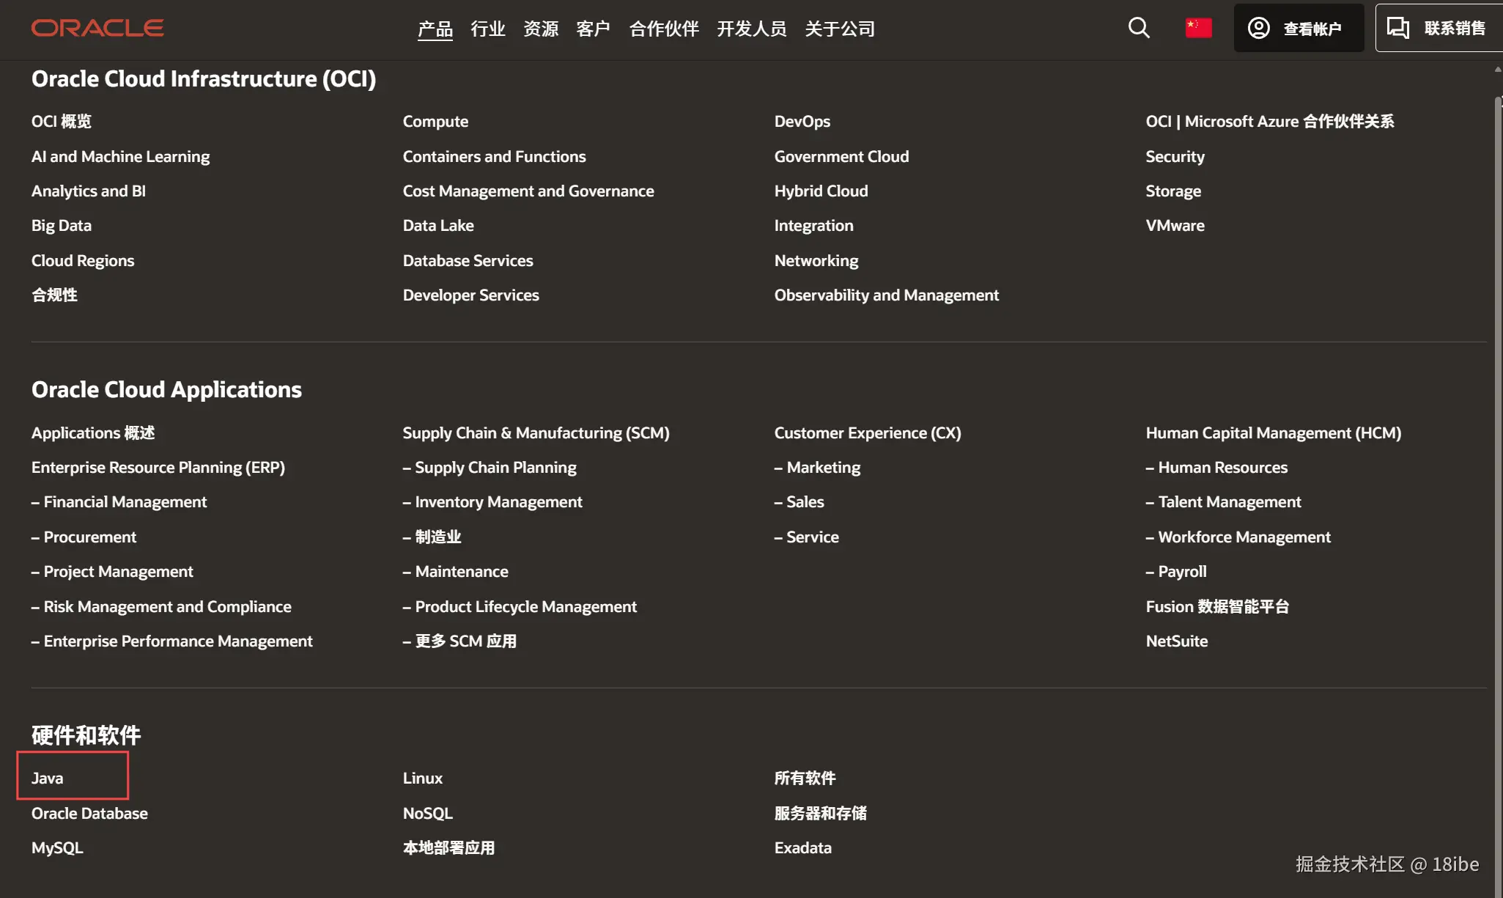Expand the 资源 navigation menu
Viewport: 1503px width, 898px height.
(540, 29)
